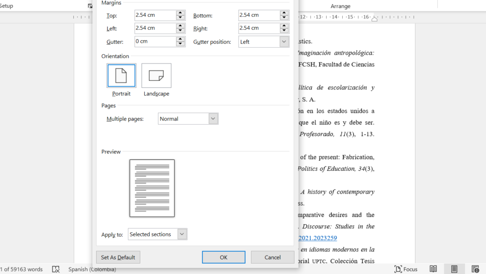The width and height of the screenshot is (486, 274).
Task: Open the 2021.2023259 hyperlink
Action: [x=318, y=238]
